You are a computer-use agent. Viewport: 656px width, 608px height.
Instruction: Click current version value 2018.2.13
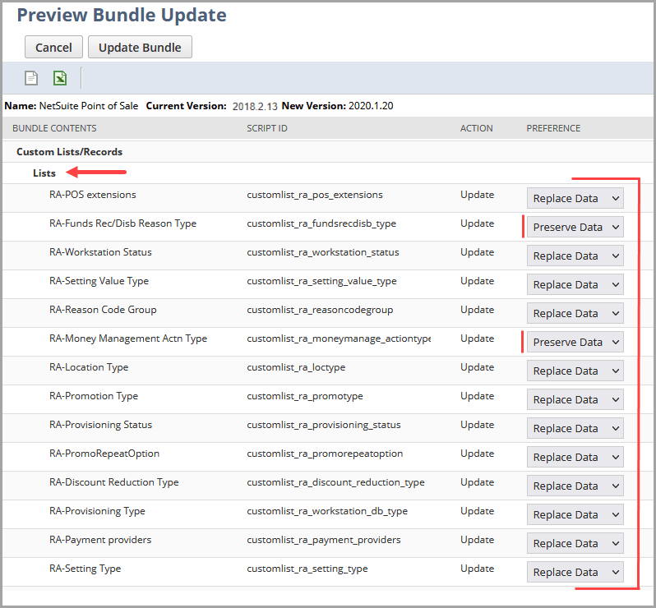pyautogui.click(x=255, y=107)
